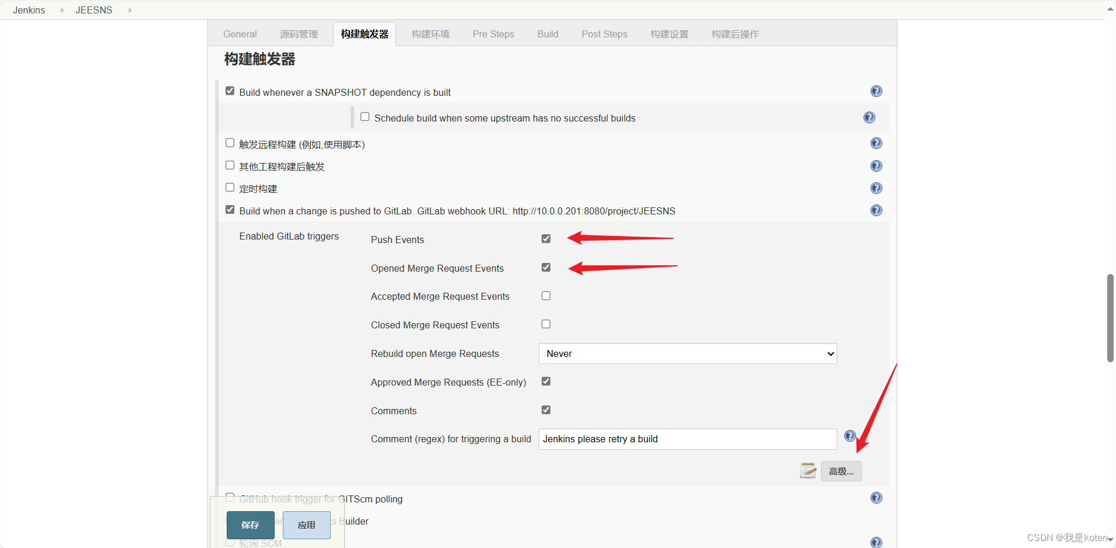The height and width of the screenshot is (548, 1116).
Task: Enable Closed Merge Request Events checkbox
Action: (x=546, y=324)
